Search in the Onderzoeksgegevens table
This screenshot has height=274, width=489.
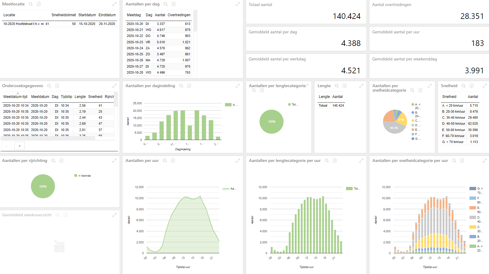[x=49, y=86]
